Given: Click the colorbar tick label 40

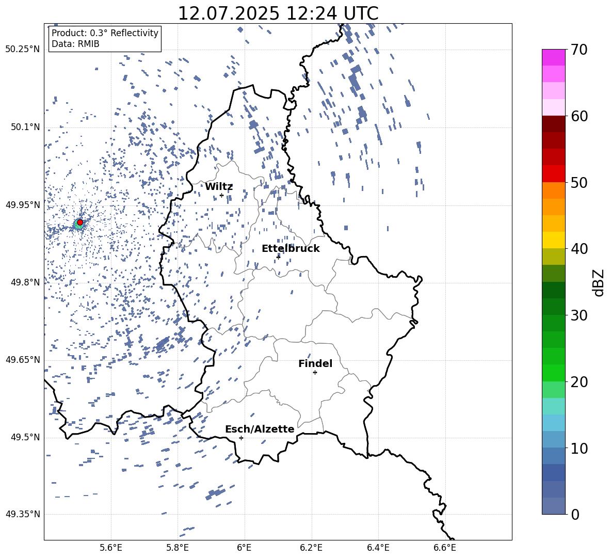Looking at the screenshot, I should pos(580,249).
